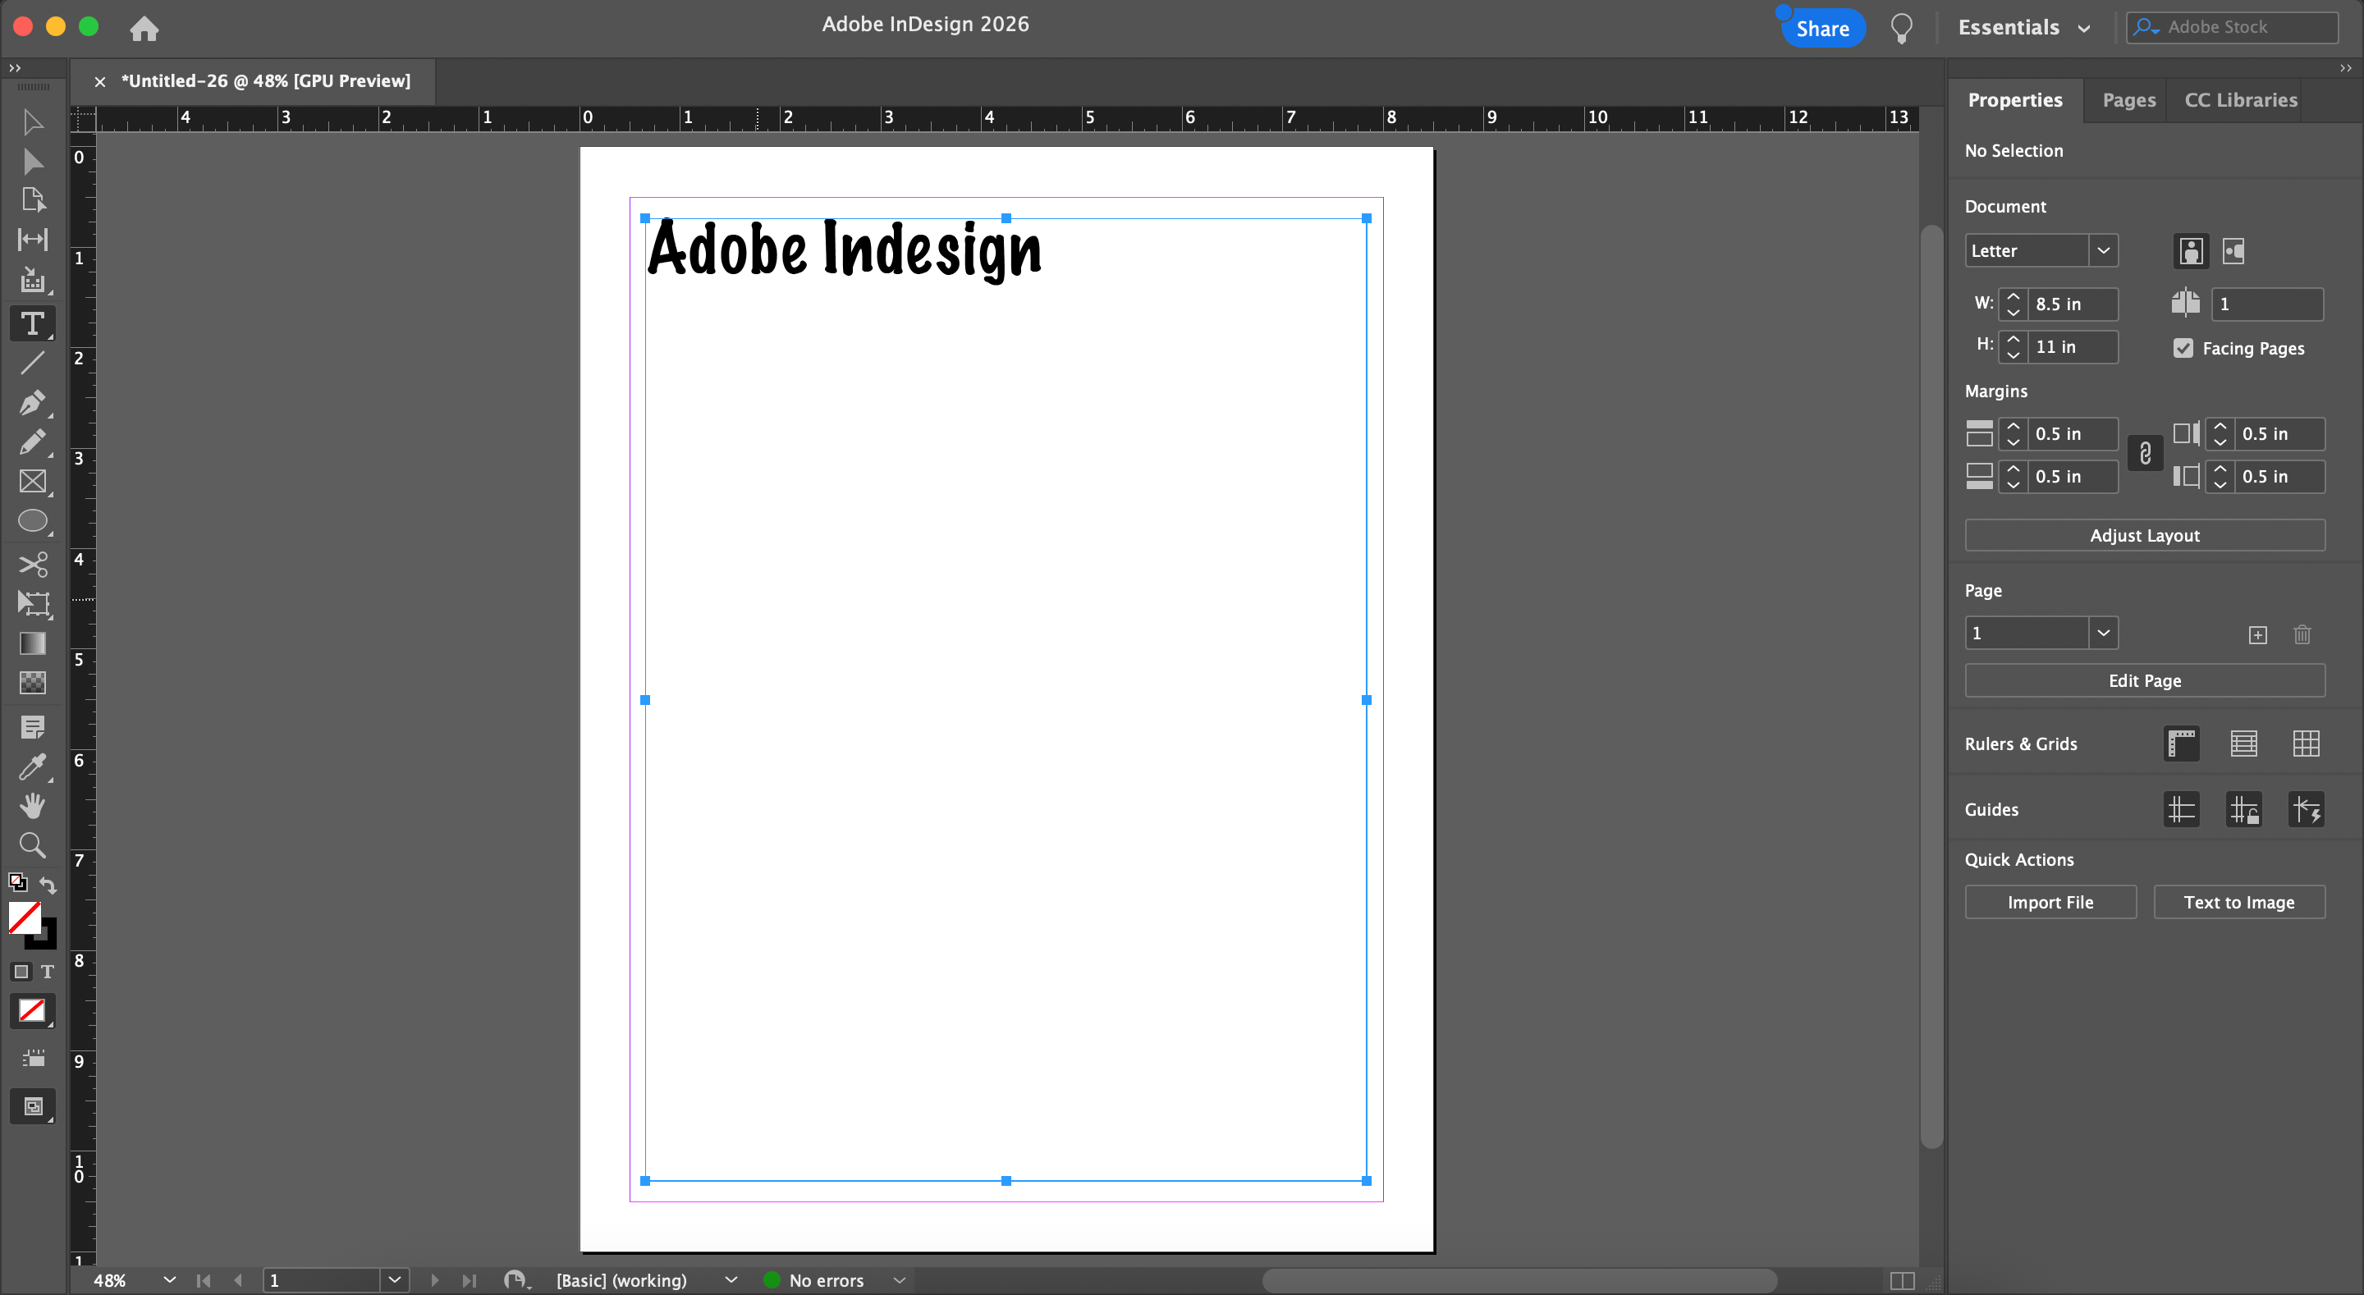
Task: Click the Import File button
Action: coord(2050,902)
